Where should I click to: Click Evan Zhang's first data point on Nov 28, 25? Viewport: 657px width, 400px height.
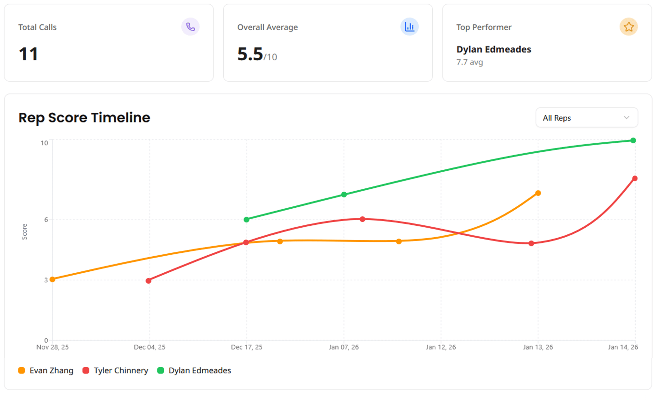(x=52, y=279)
